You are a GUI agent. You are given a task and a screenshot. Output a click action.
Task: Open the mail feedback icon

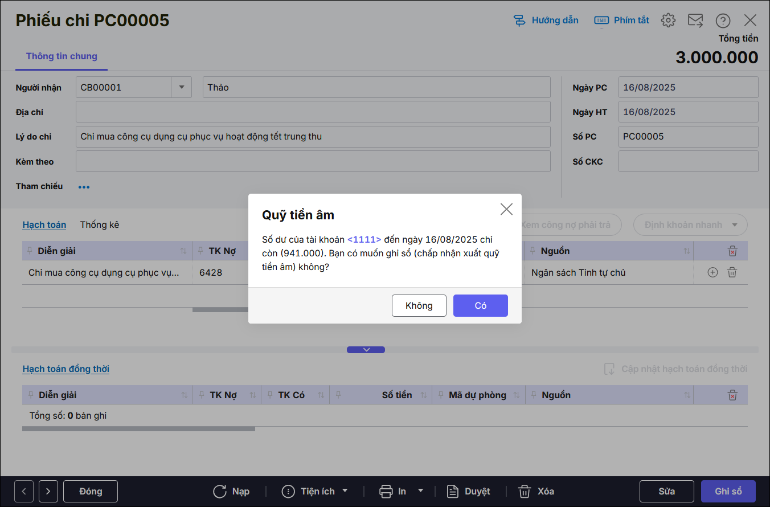coord(695,21)
